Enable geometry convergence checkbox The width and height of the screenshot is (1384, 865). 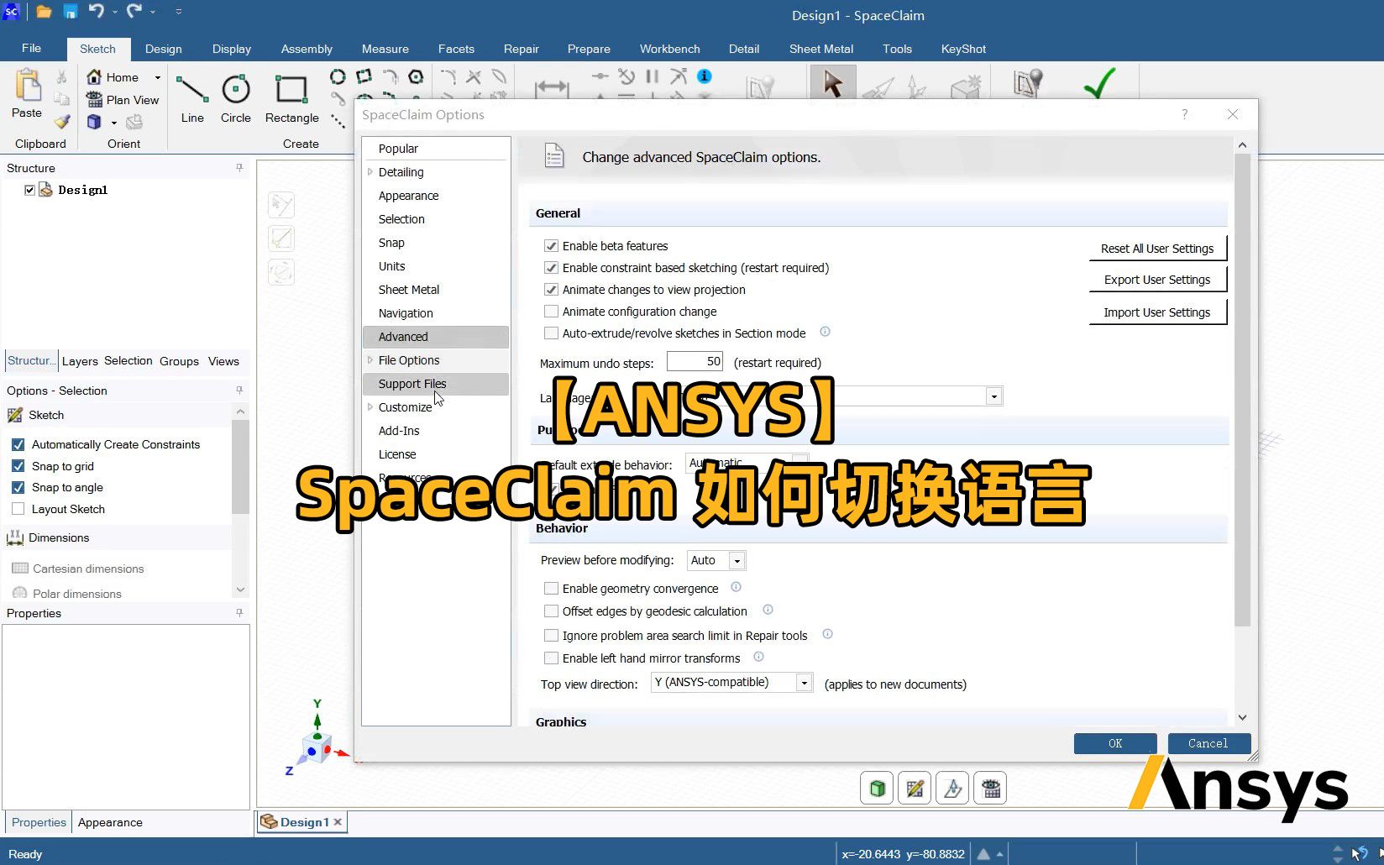(551, 589)
